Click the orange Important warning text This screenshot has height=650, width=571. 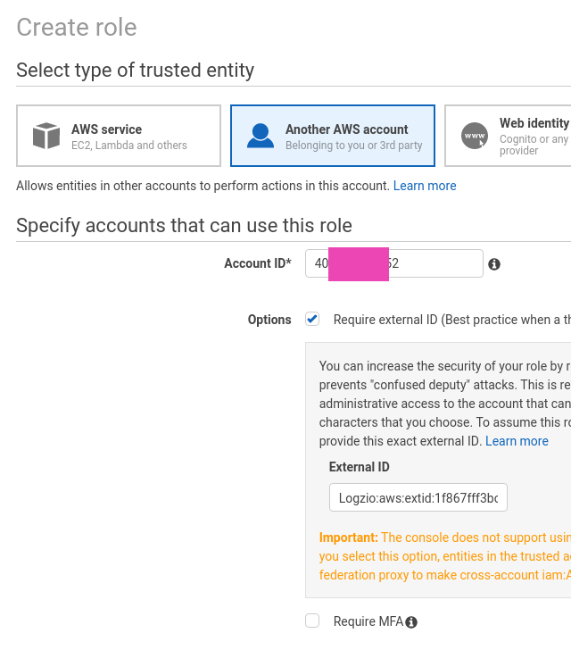pyautogui.click(x=445, y=556)
